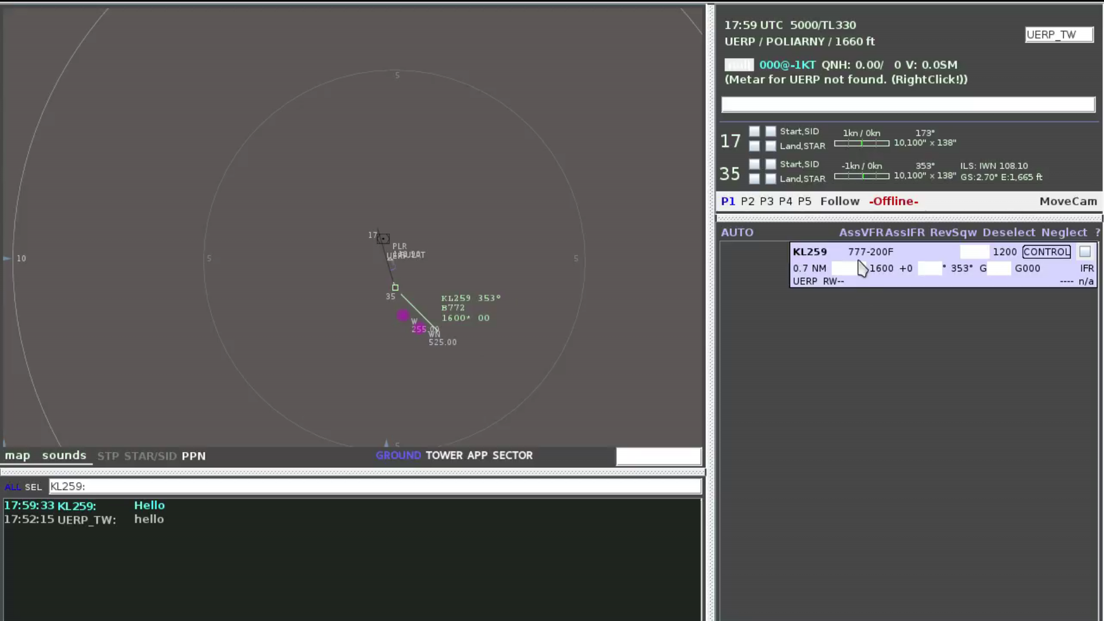Image resolution: width=1104 pixels, height=621 pixels.
Task: Enable Follow camera mode
Action: 840,201
